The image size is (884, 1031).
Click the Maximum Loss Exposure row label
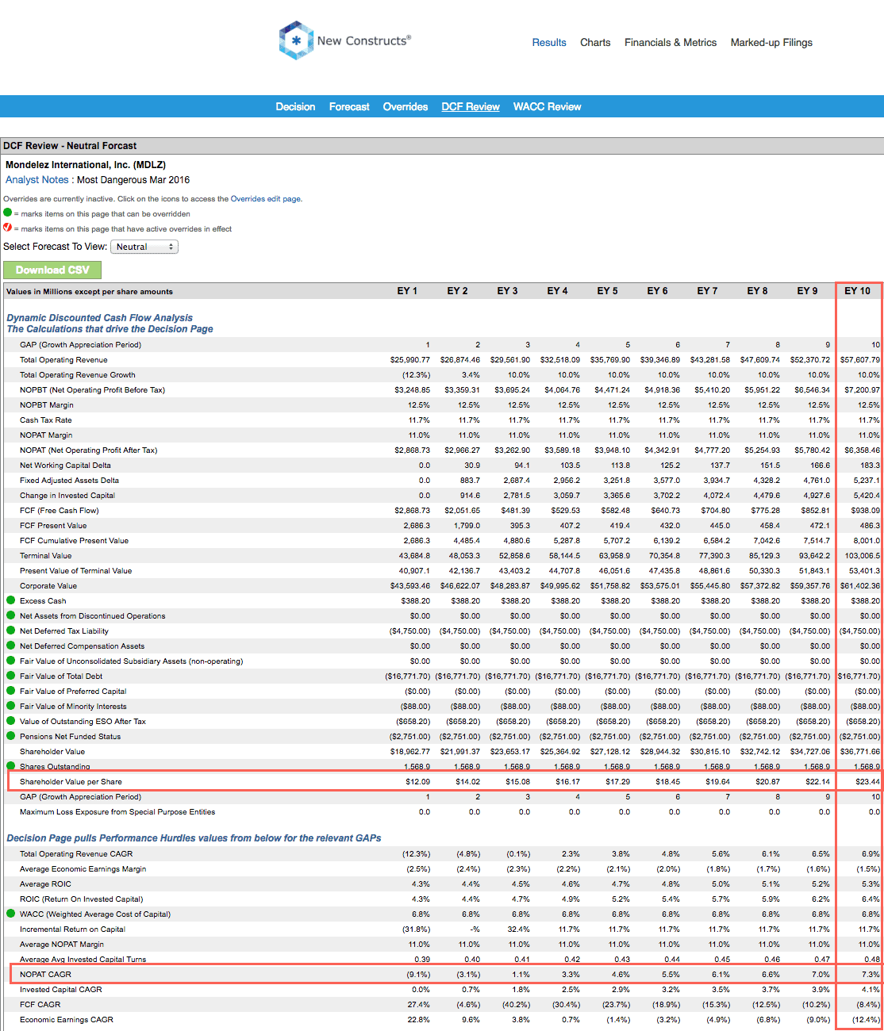[117, 812]
